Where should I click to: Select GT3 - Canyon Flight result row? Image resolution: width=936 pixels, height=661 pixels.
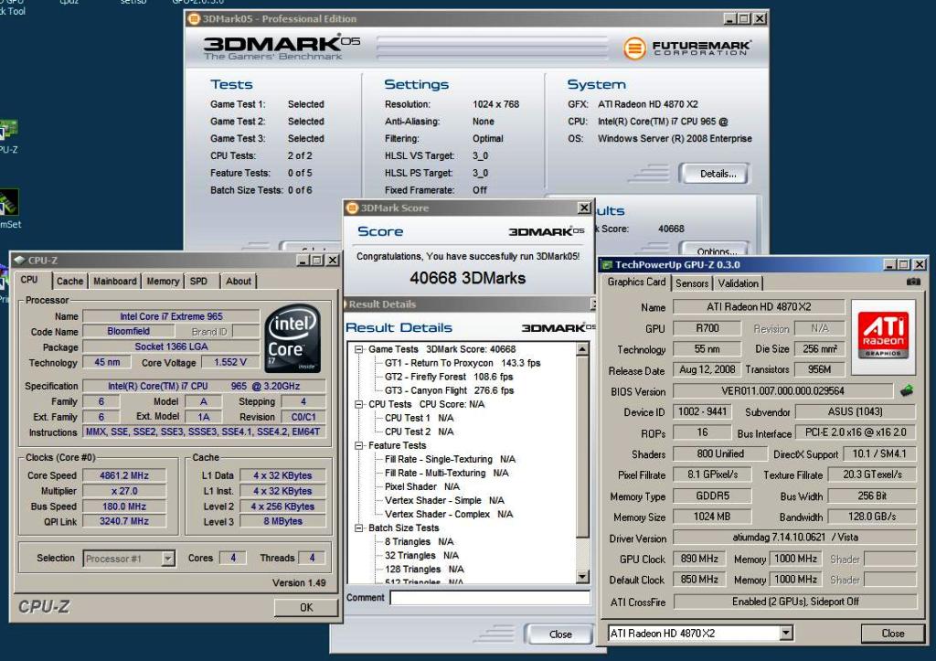pos(449,390)
